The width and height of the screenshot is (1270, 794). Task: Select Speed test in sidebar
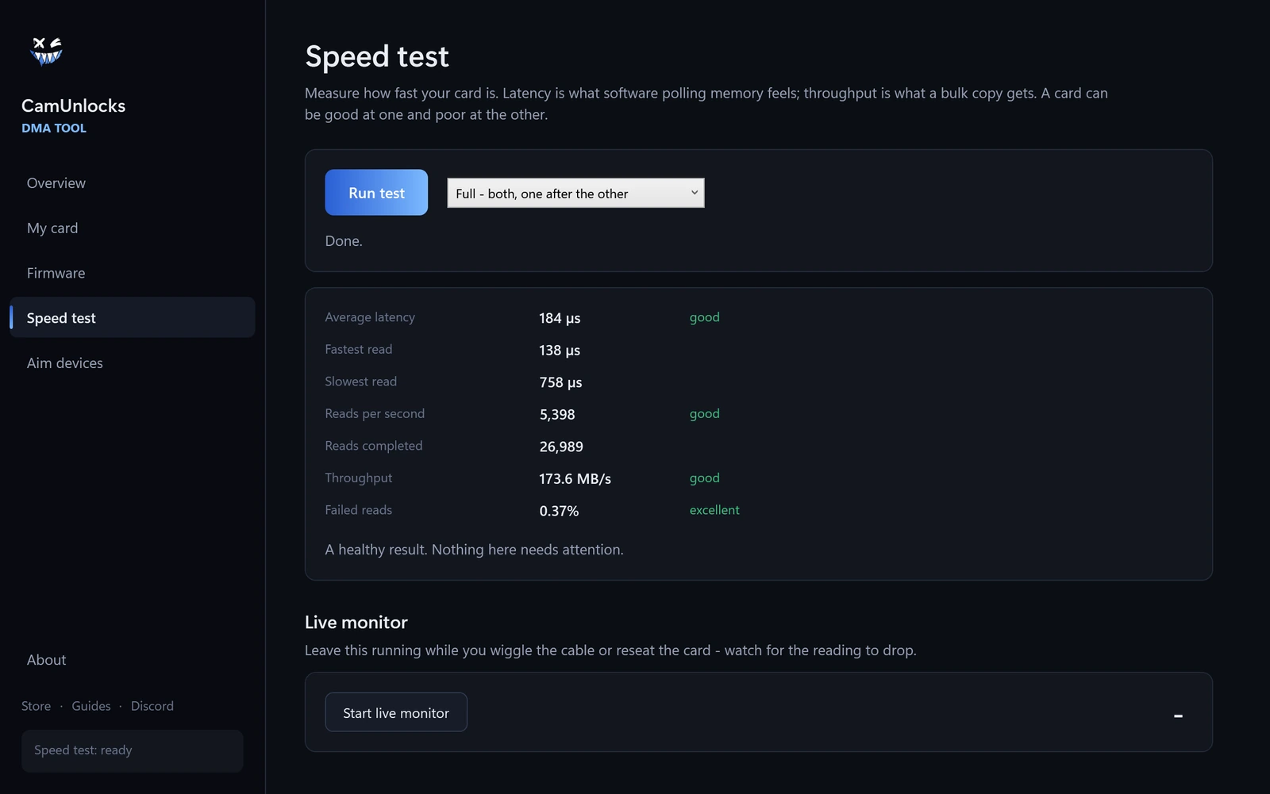(132, 317)
